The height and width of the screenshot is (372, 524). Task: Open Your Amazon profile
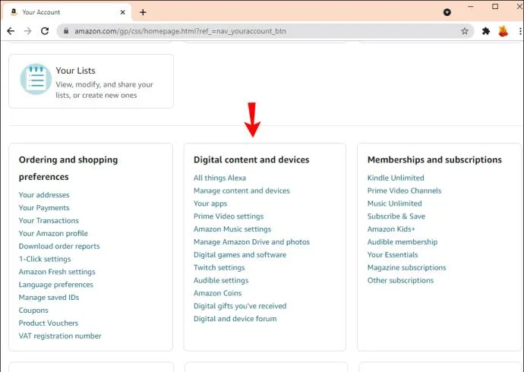tap(53, 233)
